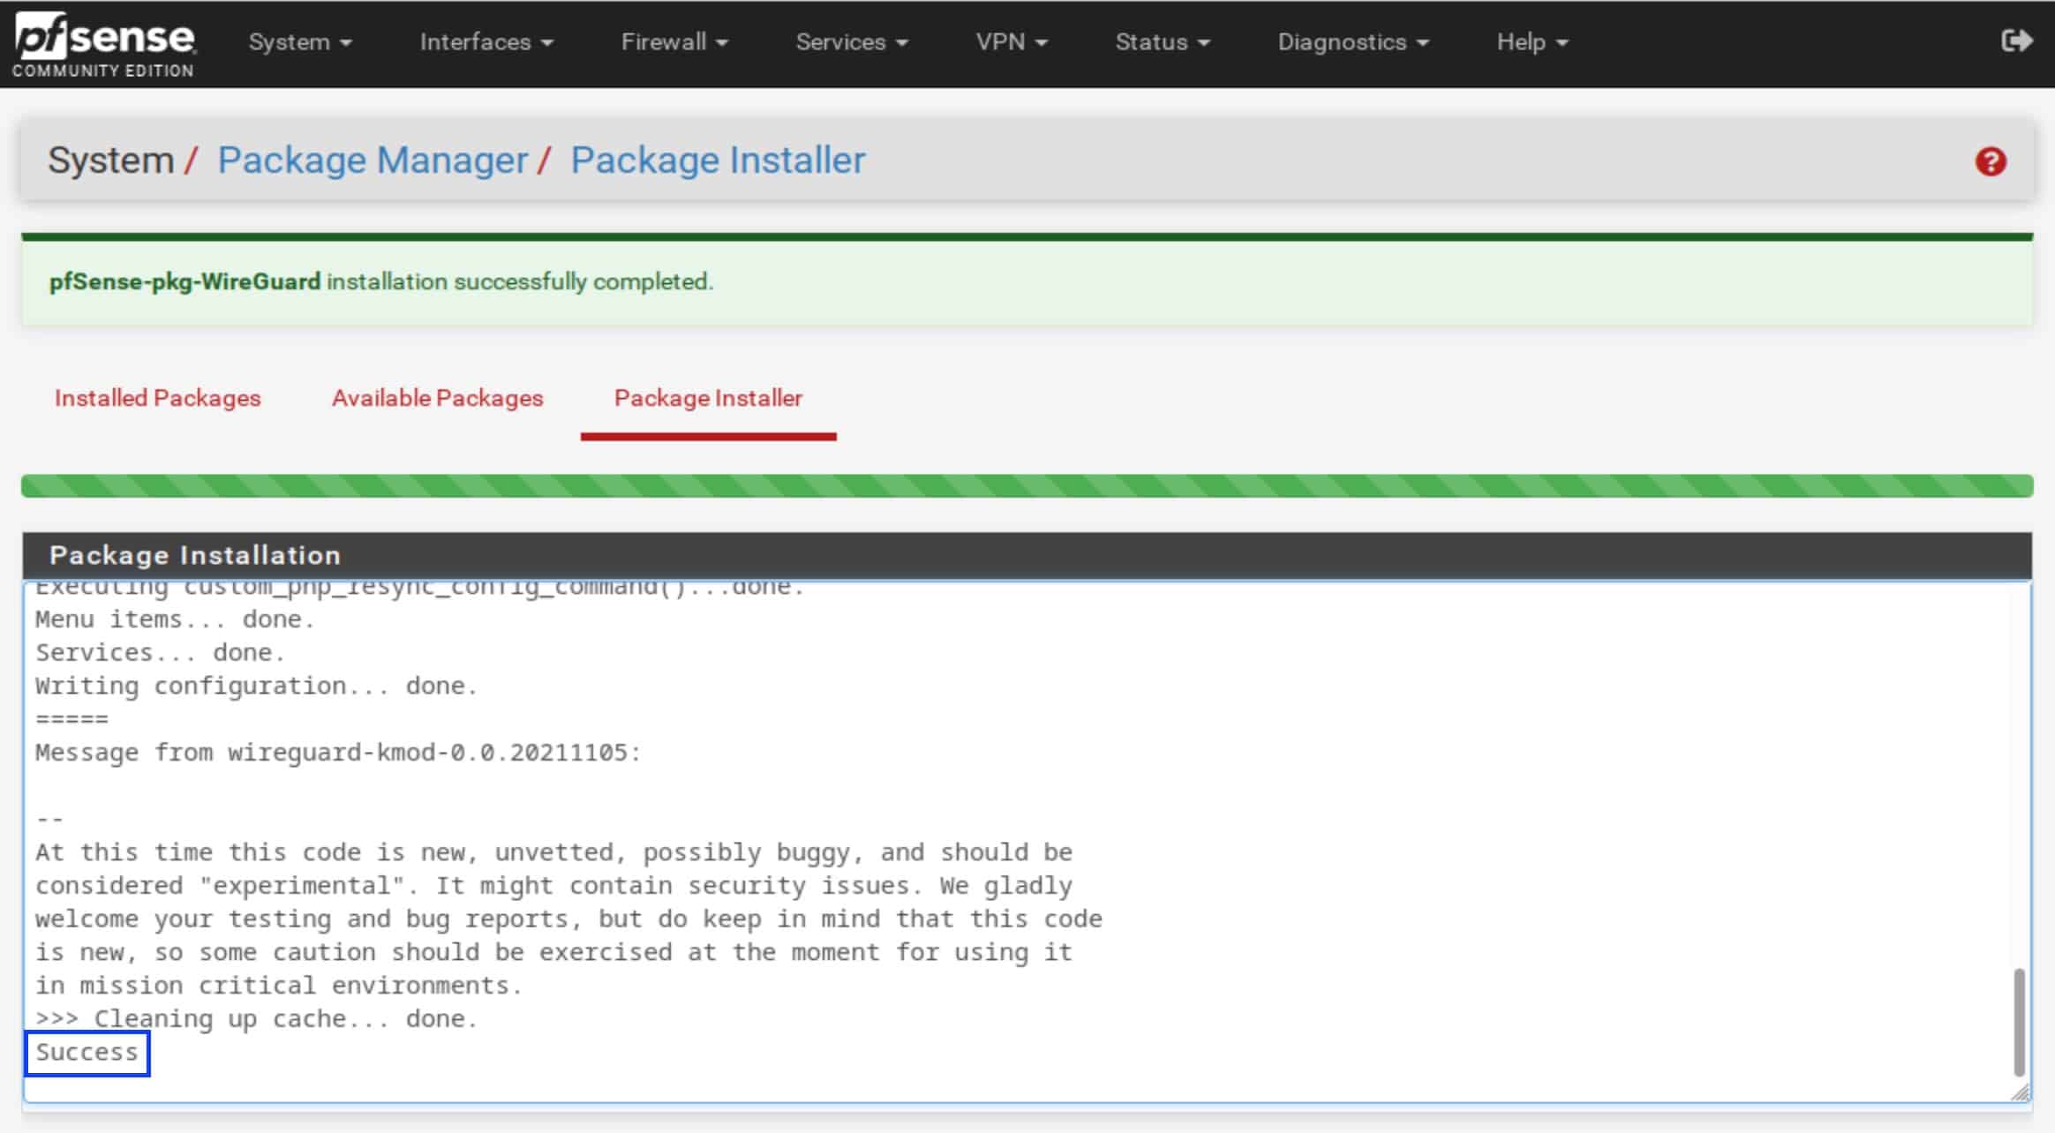Viewport: 2055px width, 1133px height.
Task: Select the Package Installer tab
Action: 708,398
